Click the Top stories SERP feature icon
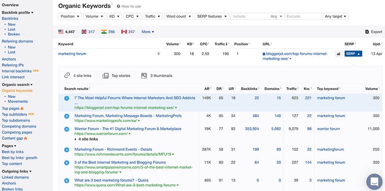Screen dimensions: 385x191 [106, 76]
